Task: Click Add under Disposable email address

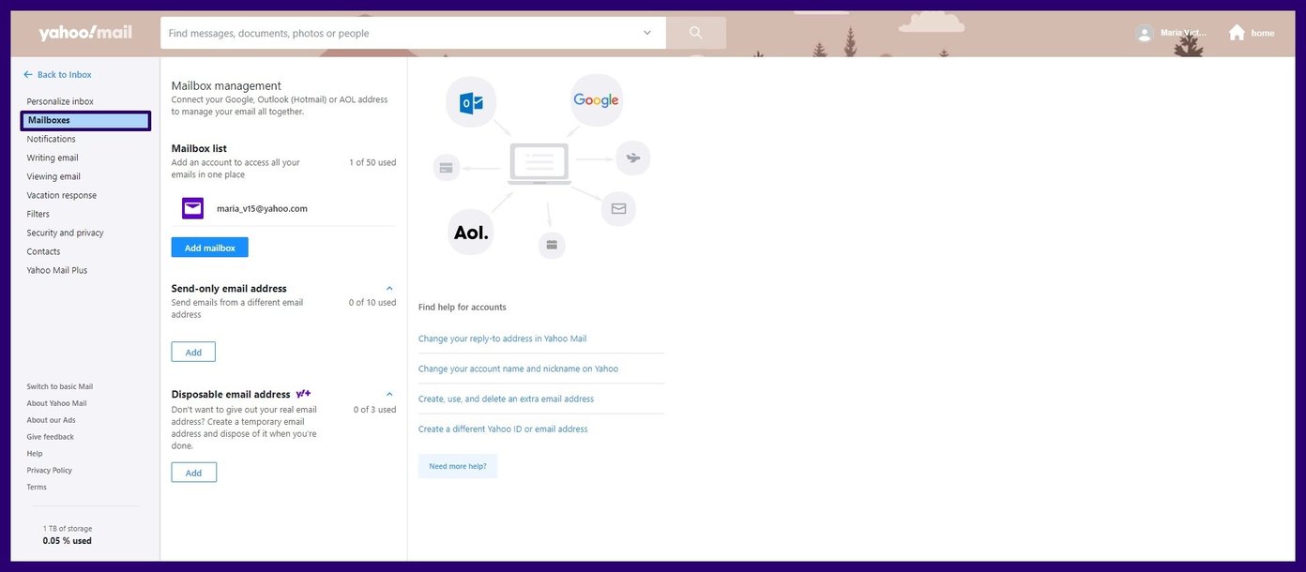Action: click(x=193, y=473)
